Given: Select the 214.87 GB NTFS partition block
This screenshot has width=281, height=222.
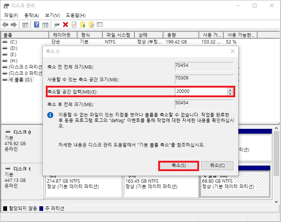Looking at the screenshot, I should pyautogui.click(x=83, y=186).
